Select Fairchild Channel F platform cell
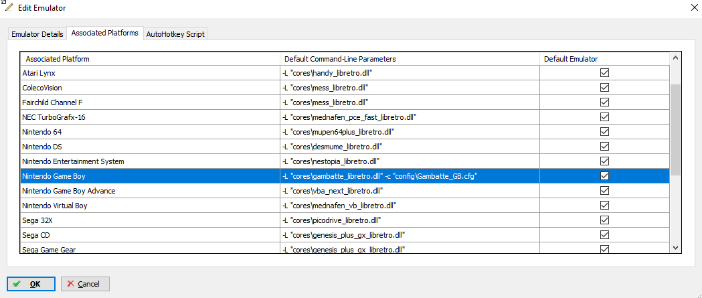The height and width of the screenshot is (298, 702). pos(150,102)
